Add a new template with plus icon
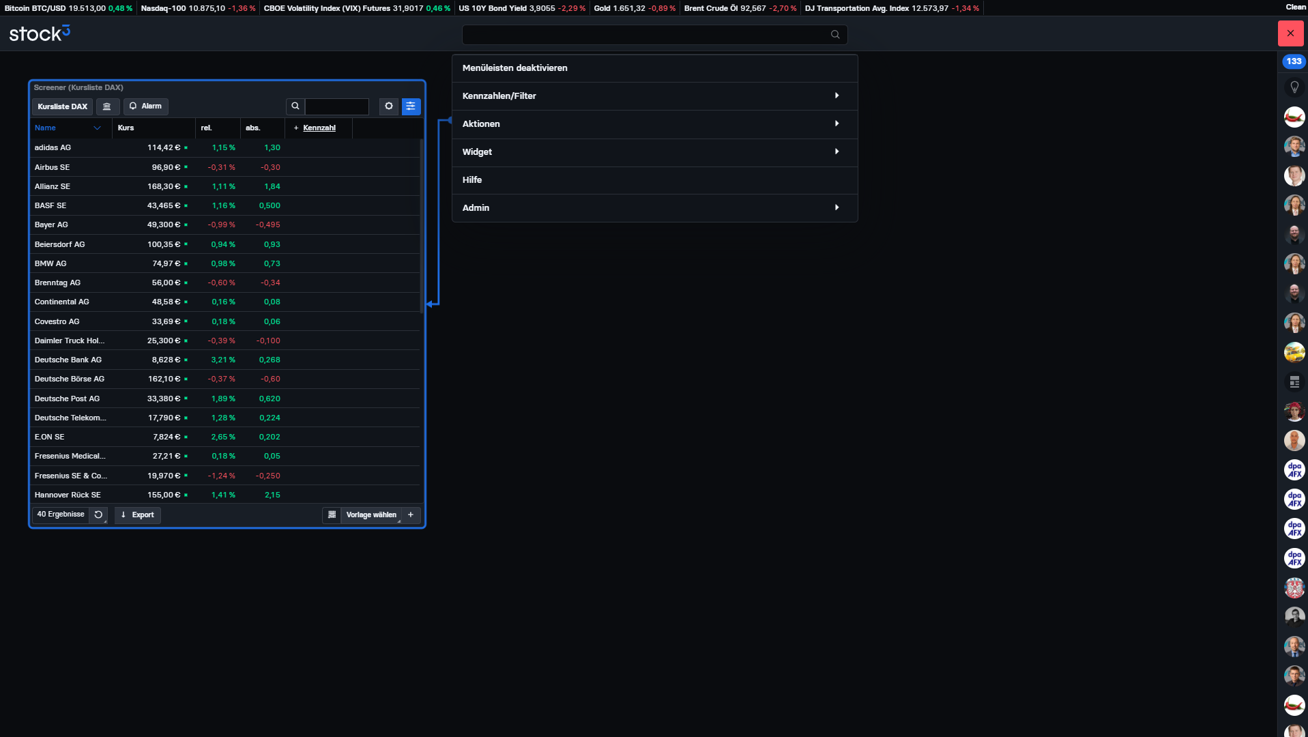This screenshot has height=737, width=1308. [x=411, y=515]
